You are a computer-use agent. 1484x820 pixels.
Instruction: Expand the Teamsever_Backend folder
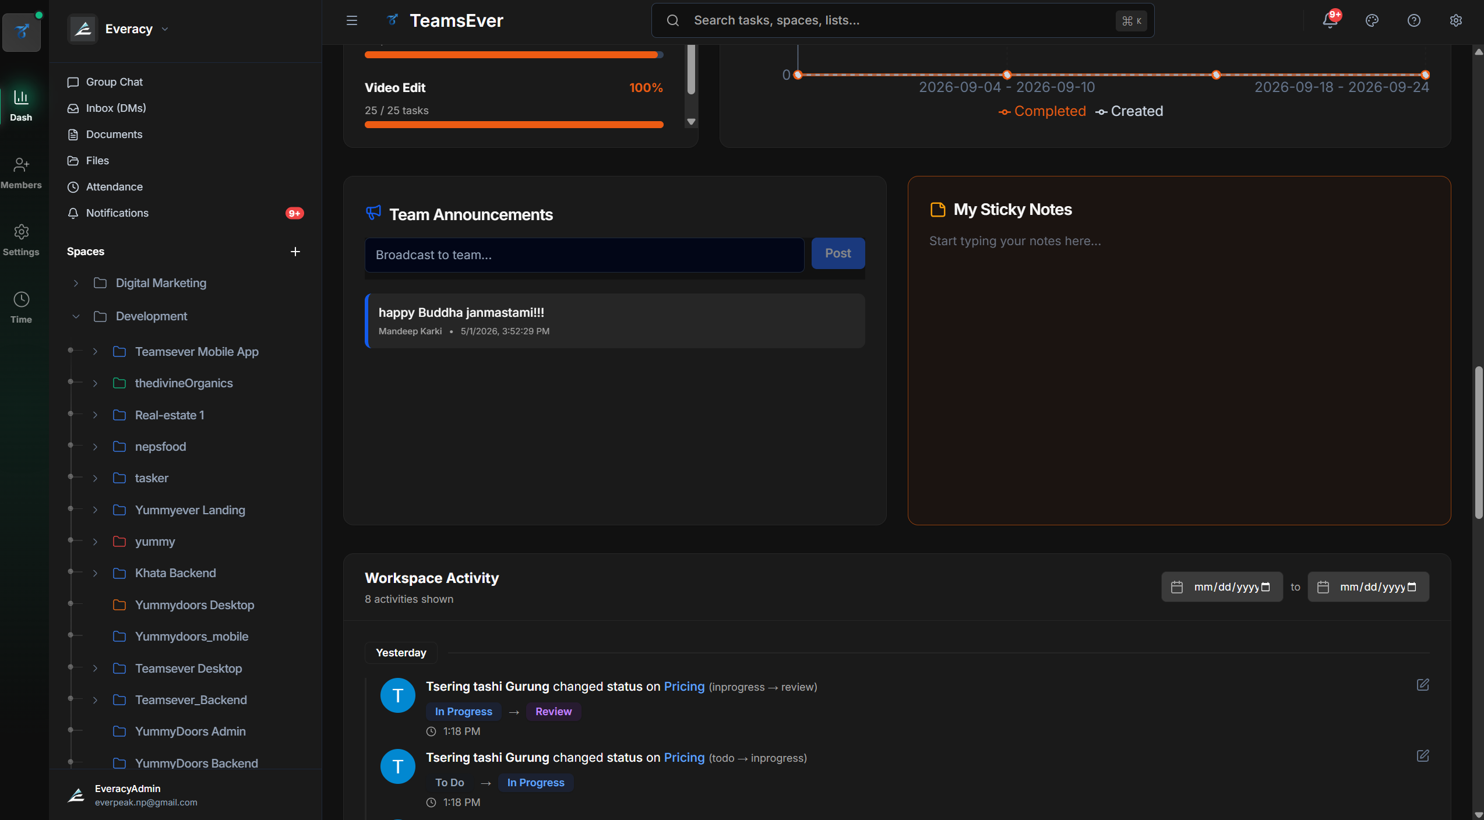click(x=95, y=700)
